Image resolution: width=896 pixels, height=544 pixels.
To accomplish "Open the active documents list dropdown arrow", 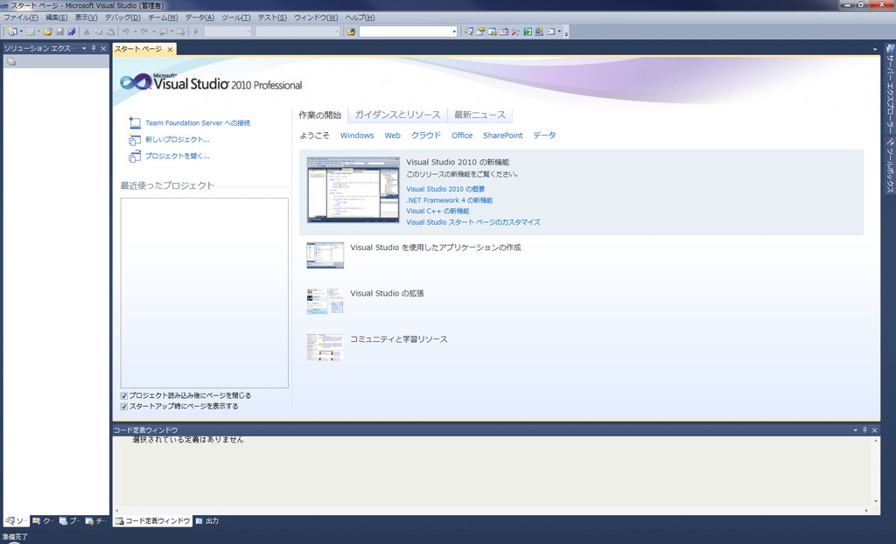I will 875,50.
